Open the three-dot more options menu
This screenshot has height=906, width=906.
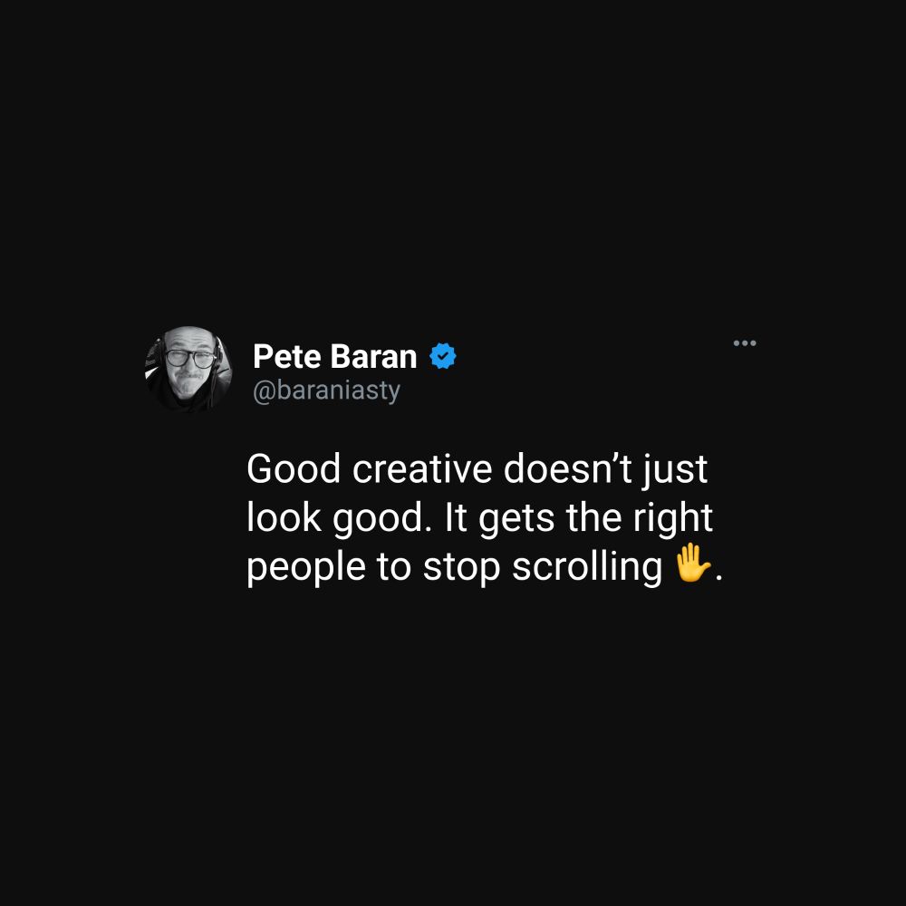pos(744,343)
